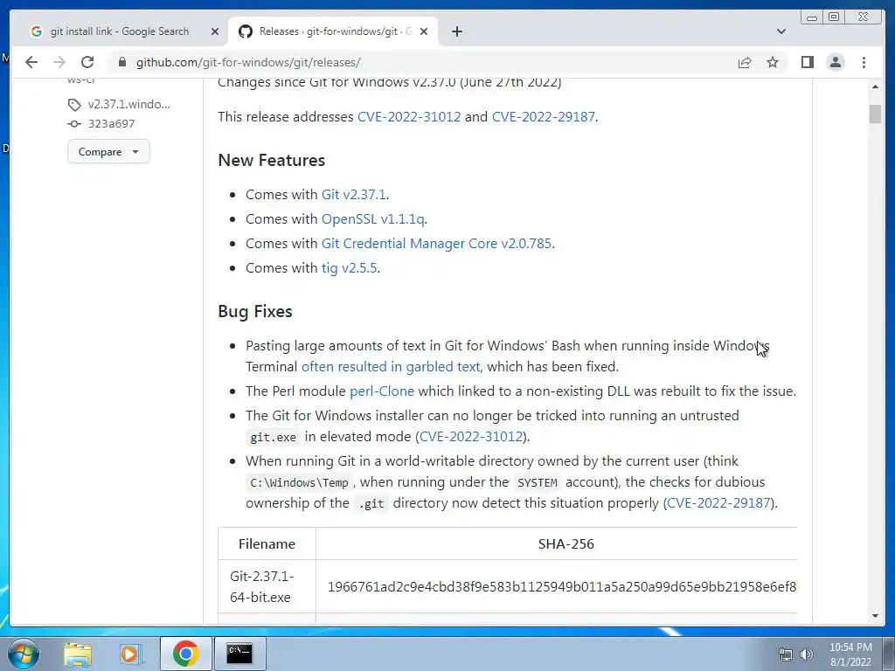Open the network tray icon
This screenshot has width=895, height=671.
[786, 654]
